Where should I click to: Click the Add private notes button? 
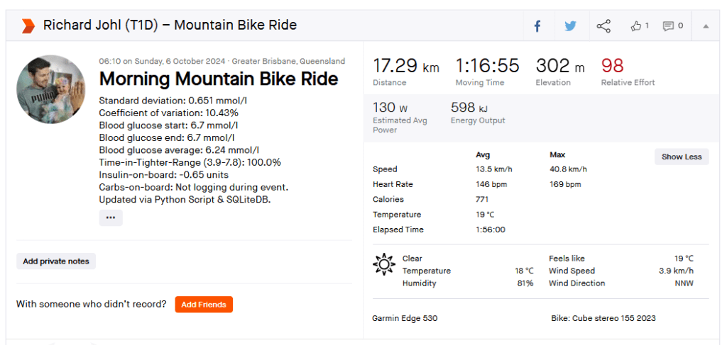56,261
